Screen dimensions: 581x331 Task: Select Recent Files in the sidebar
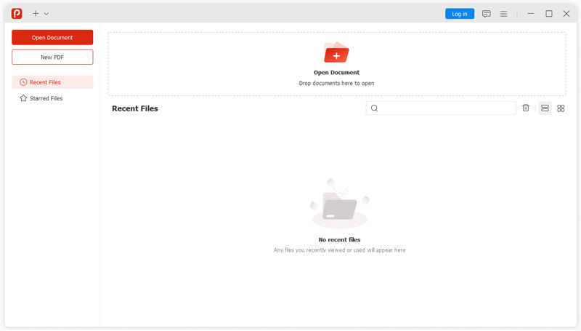(x=52, y=82)
